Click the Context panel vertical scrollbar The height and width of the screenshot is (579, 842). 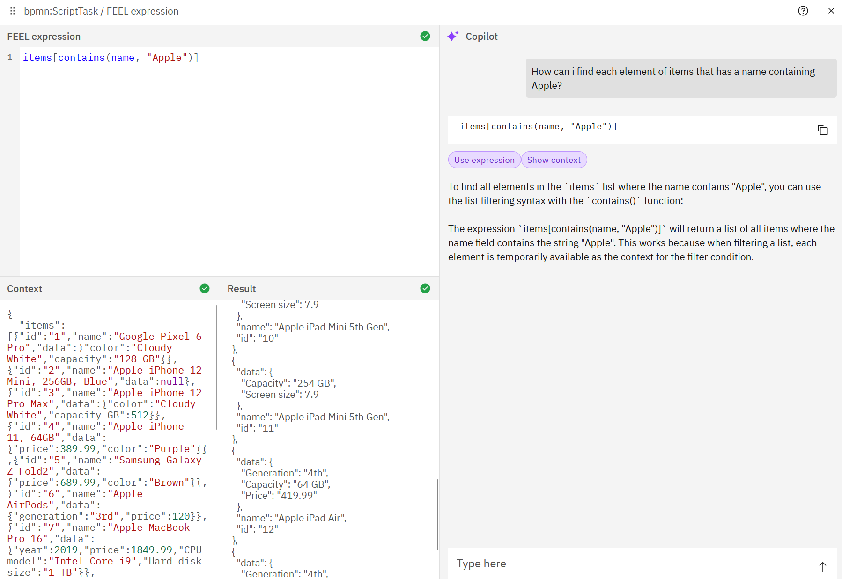[x=217, y=367]
